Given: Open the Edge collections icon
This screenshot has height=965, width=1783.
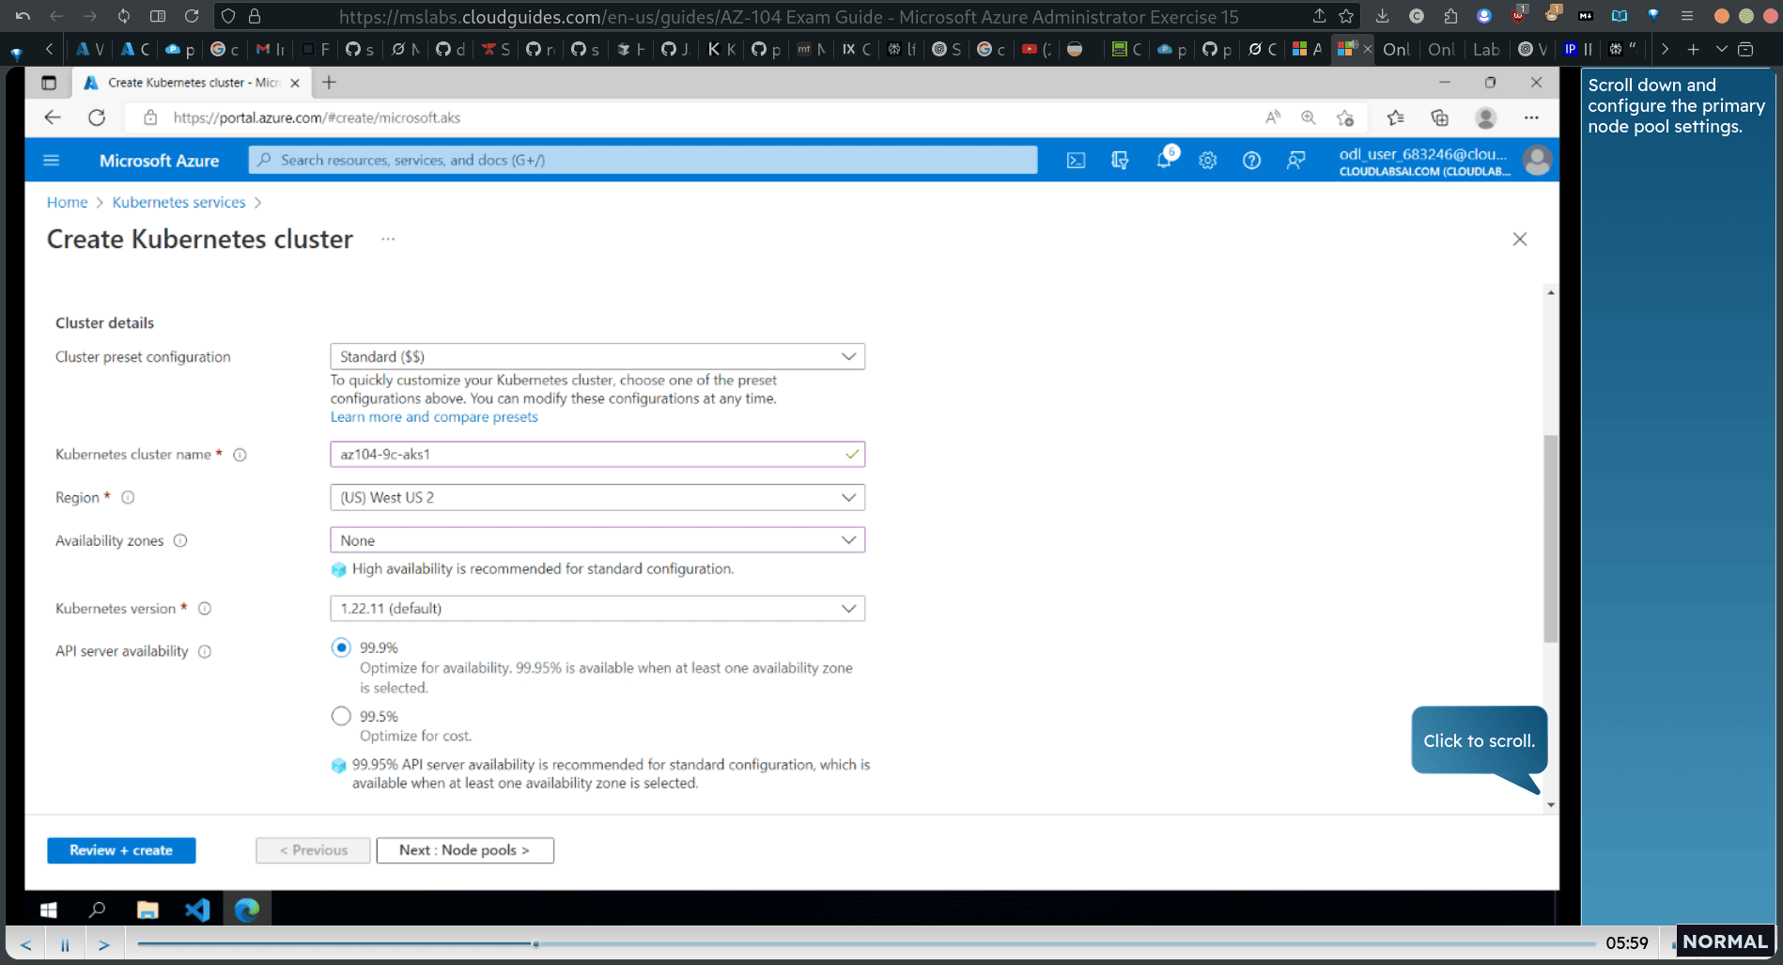Looking at the screenshot, I should tap(1439, 117).
